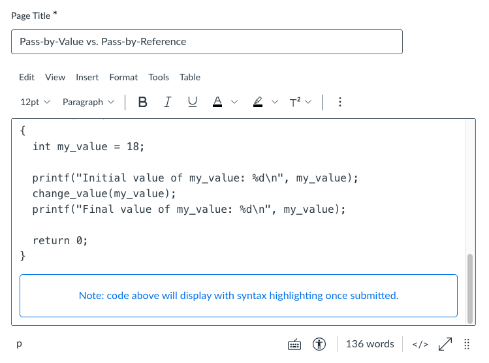Image resolution: width=489 pixels, height=363 pixels.
Task: Toggle fullscreen editor icon
Action: click(x=445, y=344)
